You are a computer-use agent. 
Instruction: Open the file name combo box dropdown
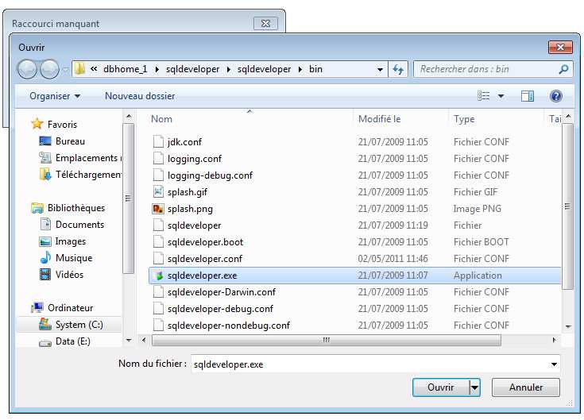click(x=554, y=364)
